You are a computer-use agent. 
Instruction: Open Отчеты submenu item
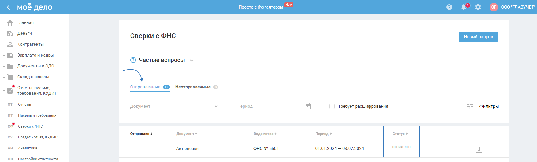coord(24,105)
